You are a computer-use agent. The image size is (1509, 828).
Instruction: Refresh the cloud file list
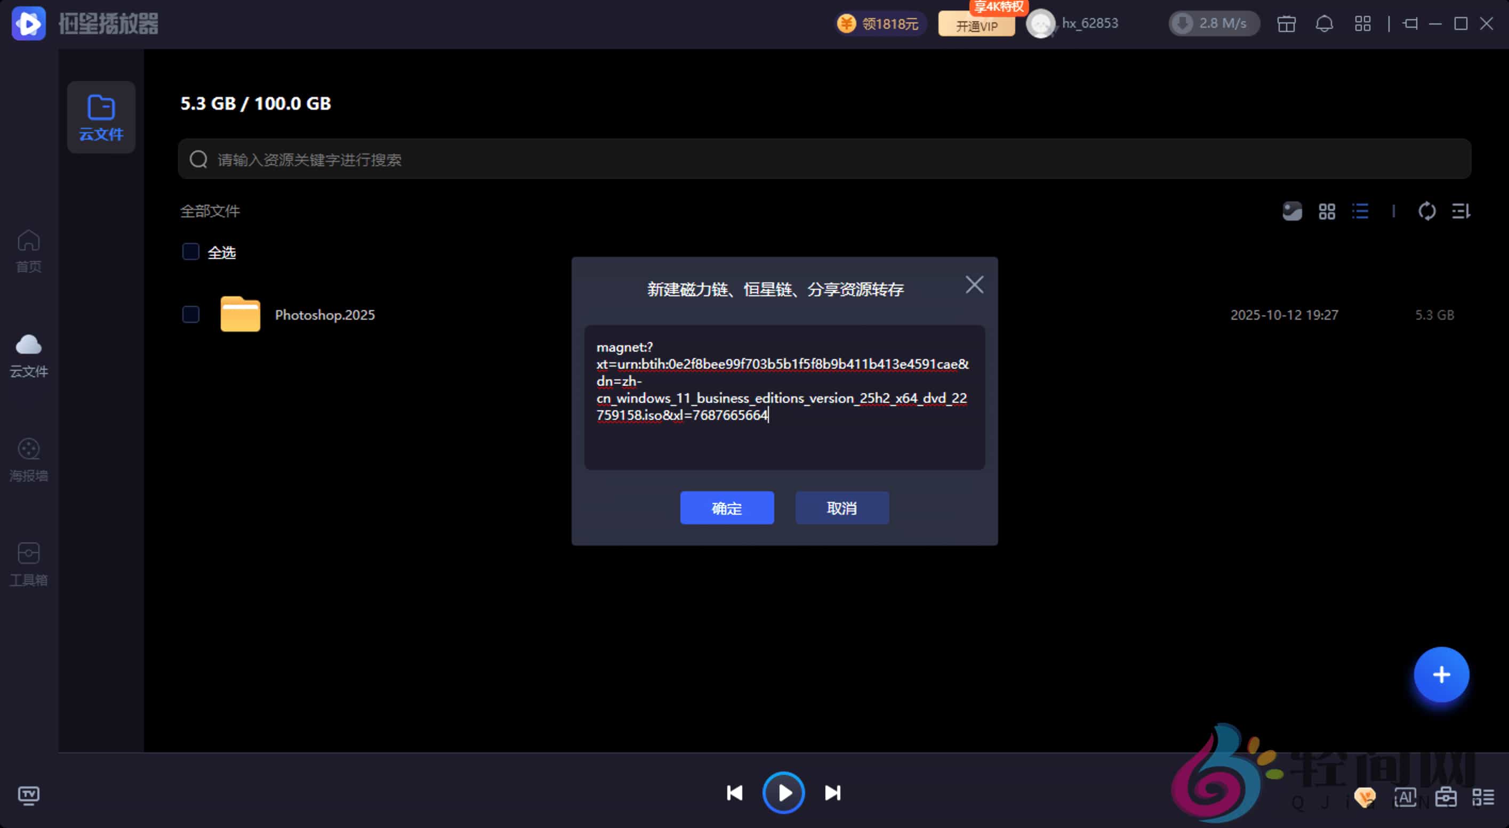point(1427,211)
